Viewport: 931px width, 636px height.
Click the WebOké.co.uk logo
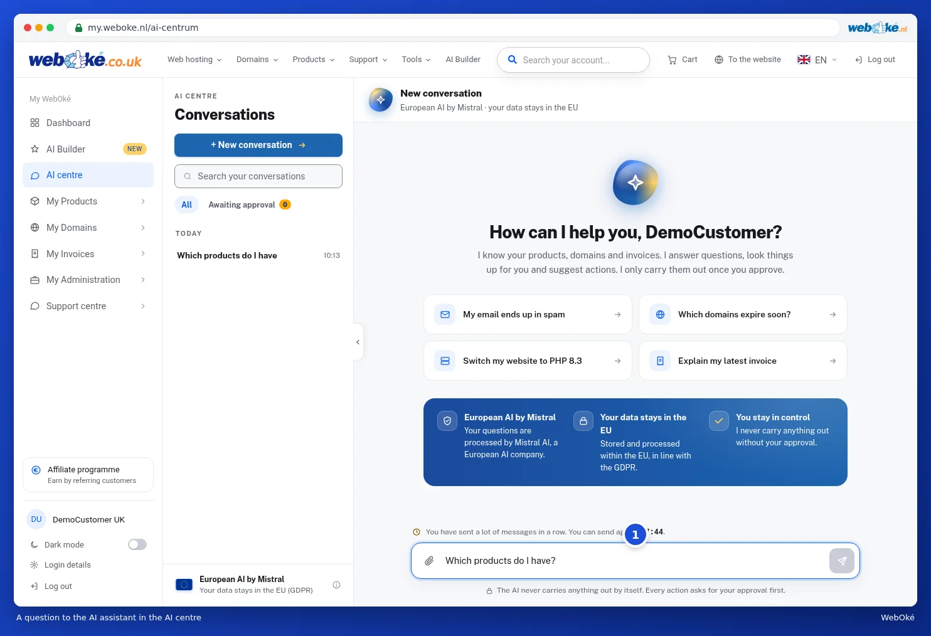pos(85,60)
